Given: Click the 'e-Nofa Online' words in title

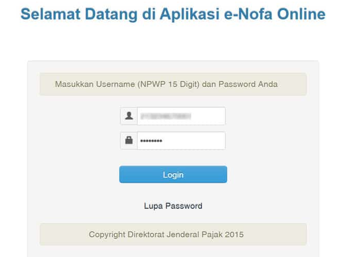Looking at the screenshot, I should [x=275, y=14].
